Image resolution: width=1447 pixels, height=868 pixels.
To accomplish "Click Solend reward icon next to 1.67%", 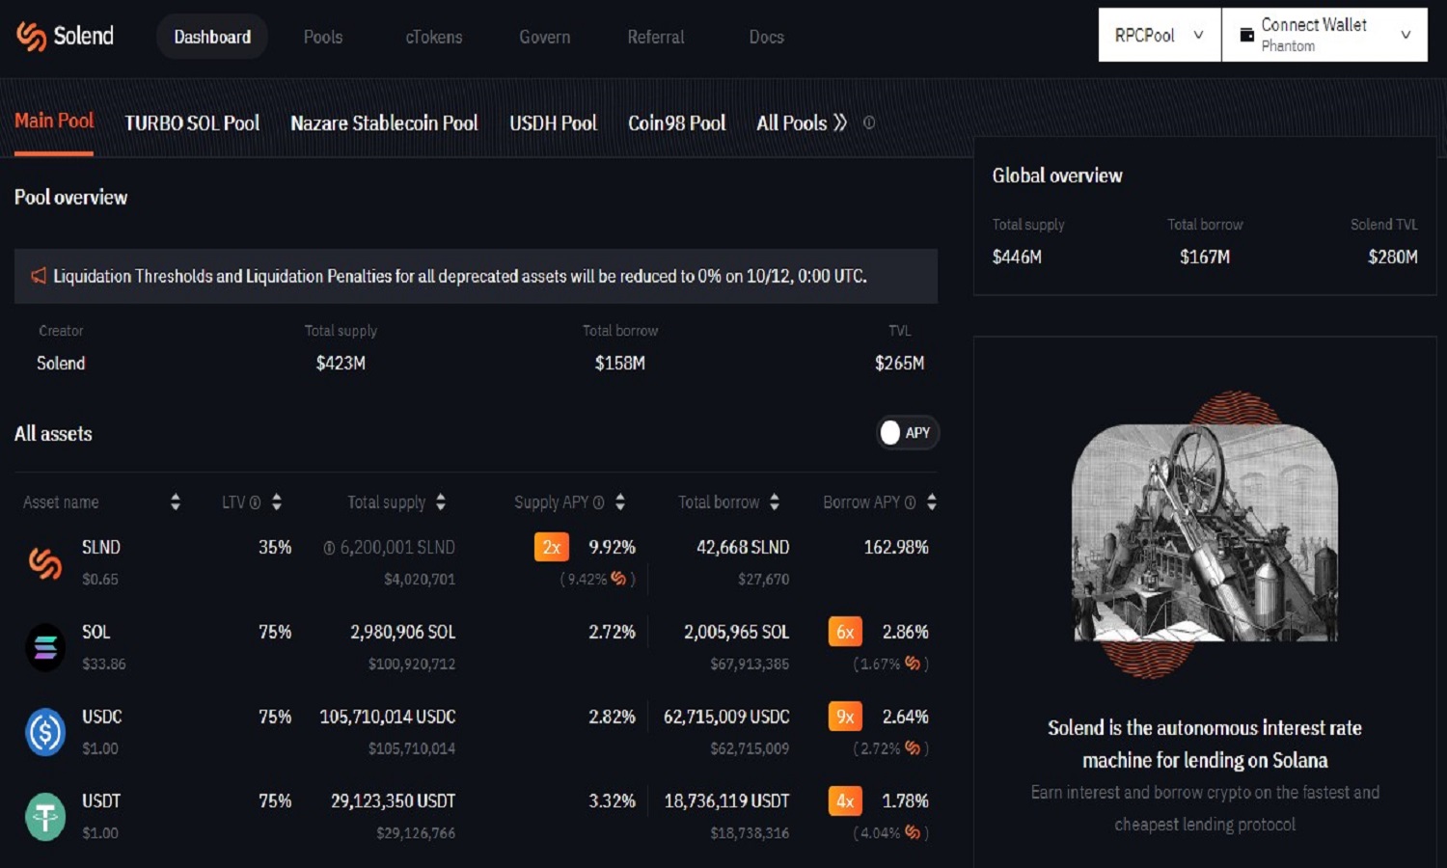I will (x=913, y=664).
